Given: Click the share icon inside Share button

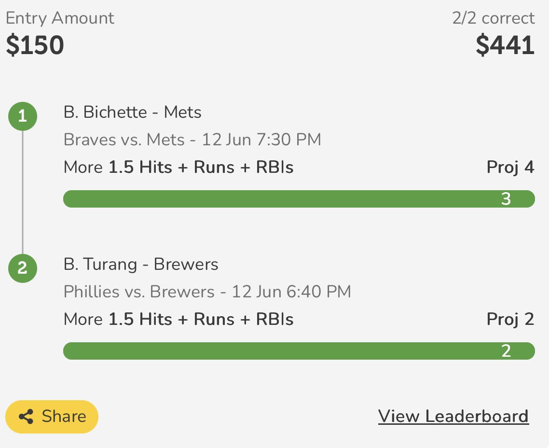Looking at the screenshot, I should 26,417.
